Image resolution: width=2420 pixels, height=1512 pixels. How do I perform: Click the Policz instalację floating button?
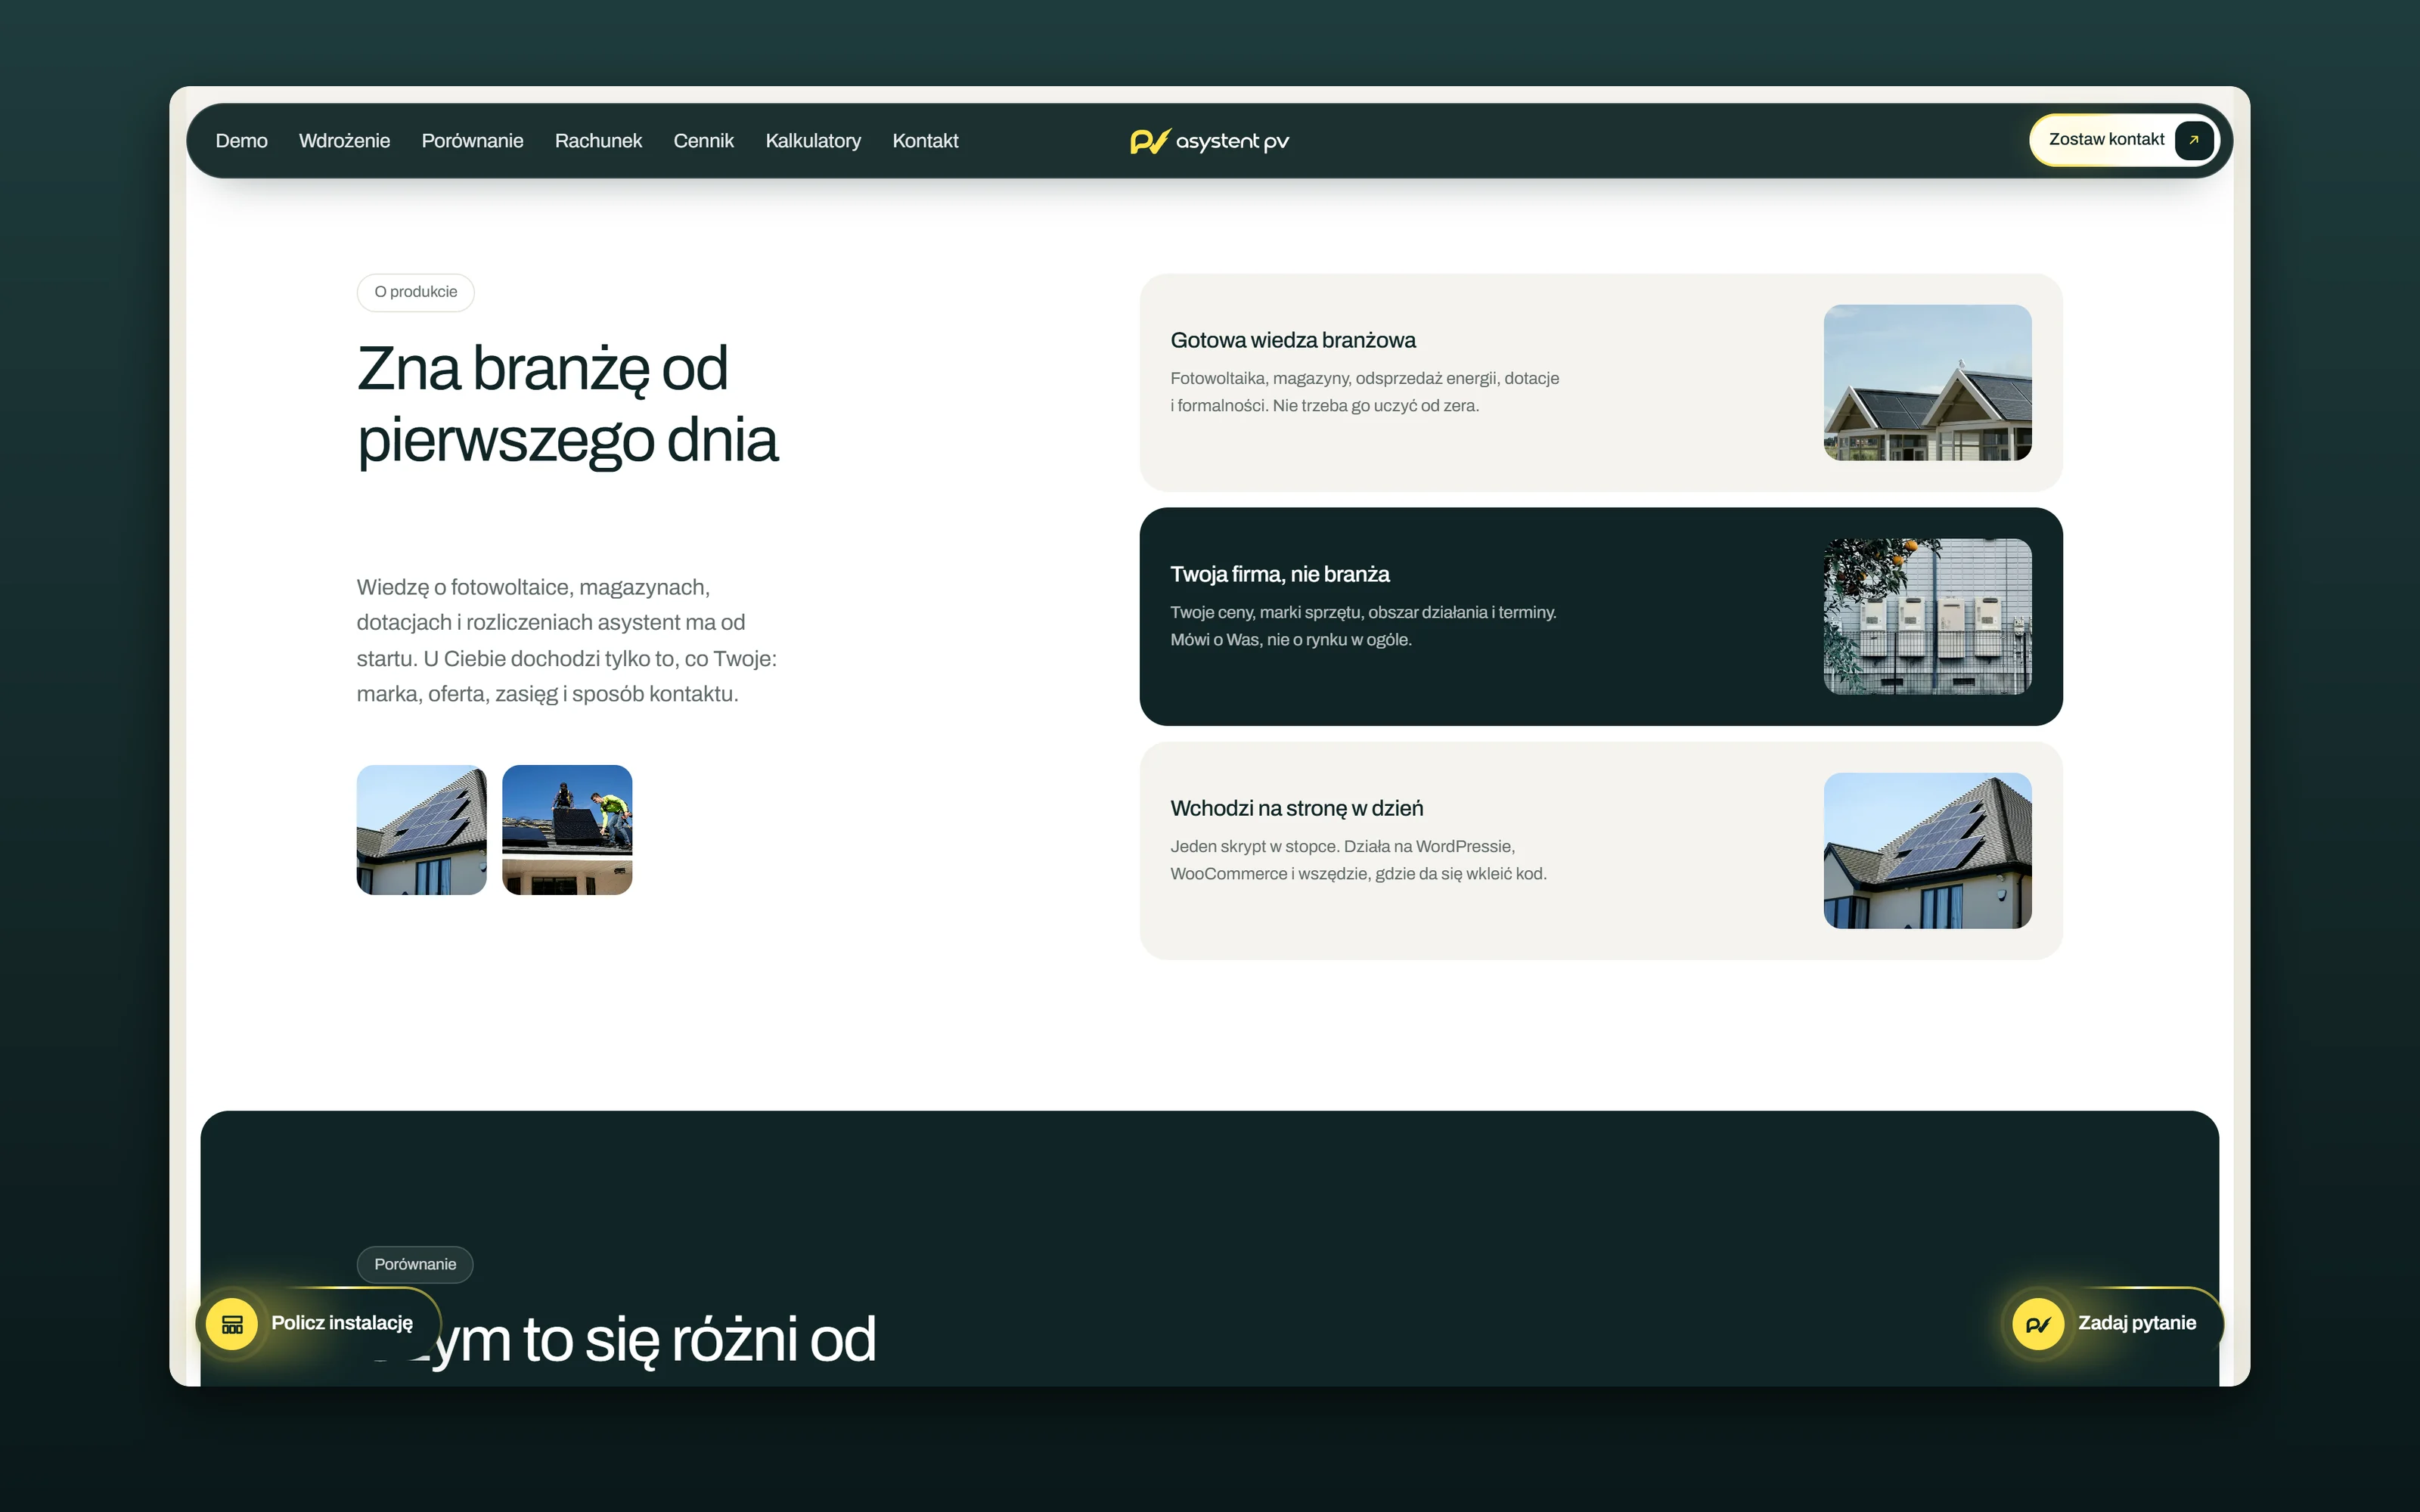pyautogui.click(x=318, y=1323)
